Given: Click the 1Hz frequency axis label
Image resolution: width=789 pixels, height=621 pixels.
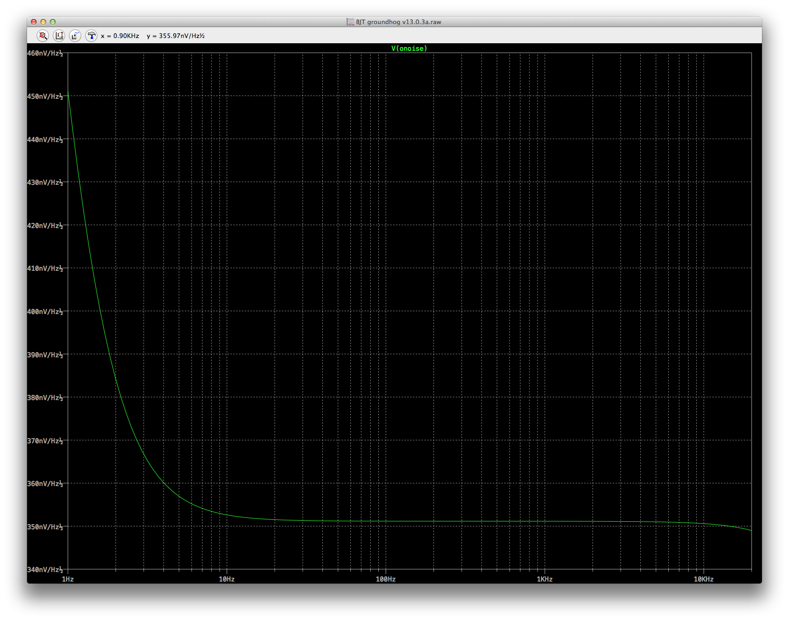Looking at the screenshot, I should tap(68, 579).
